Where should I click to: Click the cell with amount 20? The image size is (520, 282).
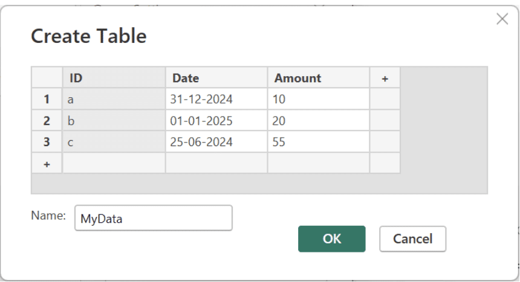(319, 121)
